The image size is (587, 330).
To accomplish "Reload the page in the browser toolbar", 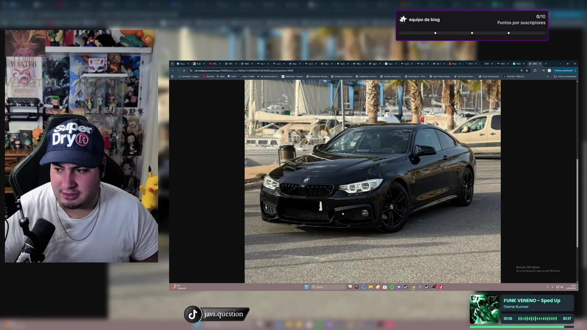I will (x=184, y=71).
